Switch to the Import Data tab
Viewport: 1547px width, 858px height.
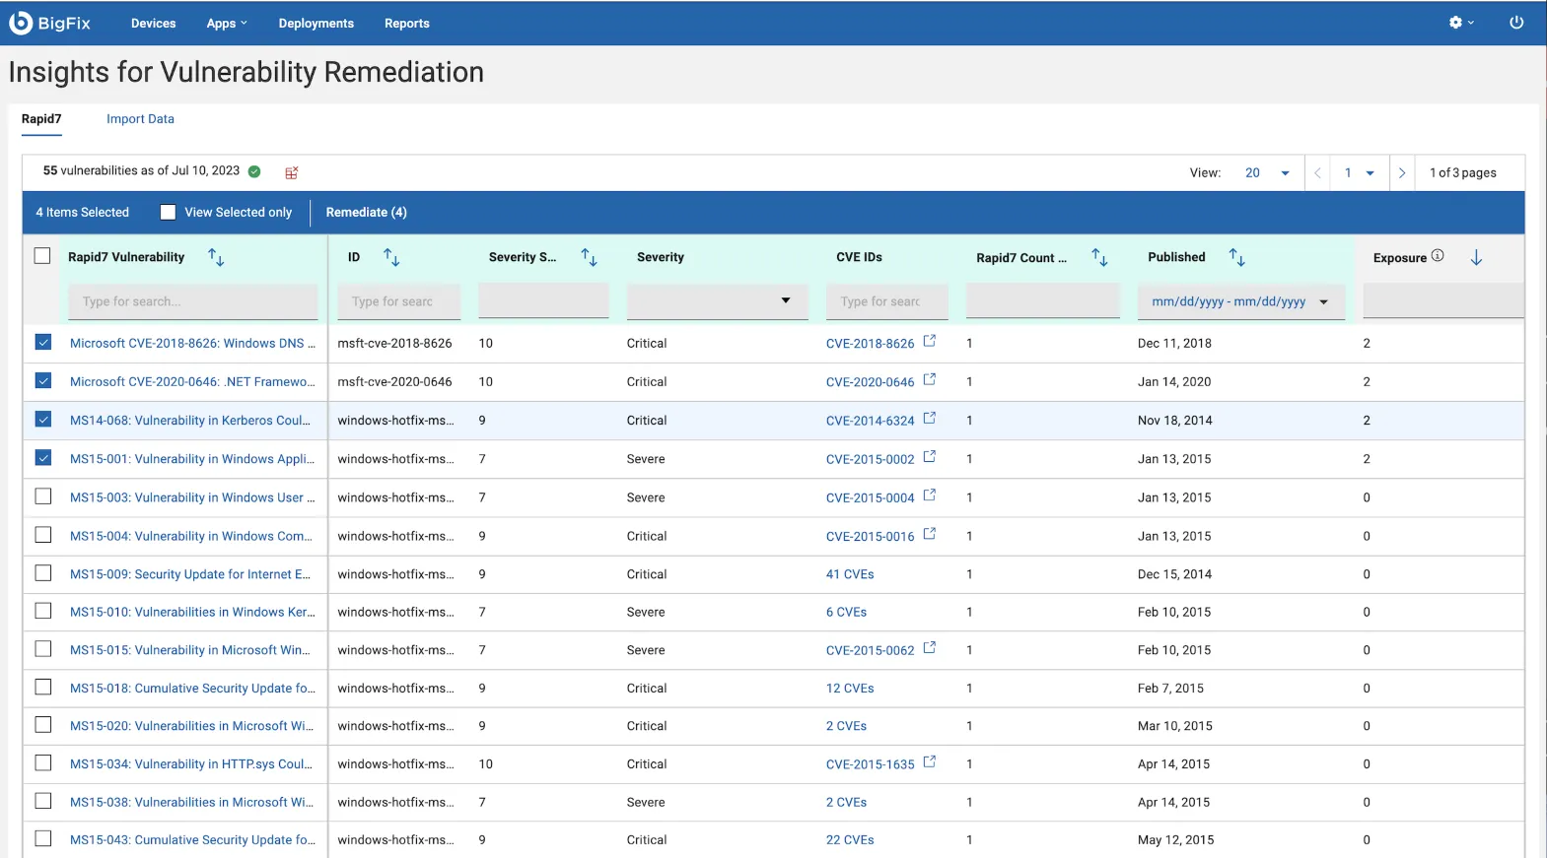[x=140, y=119]
